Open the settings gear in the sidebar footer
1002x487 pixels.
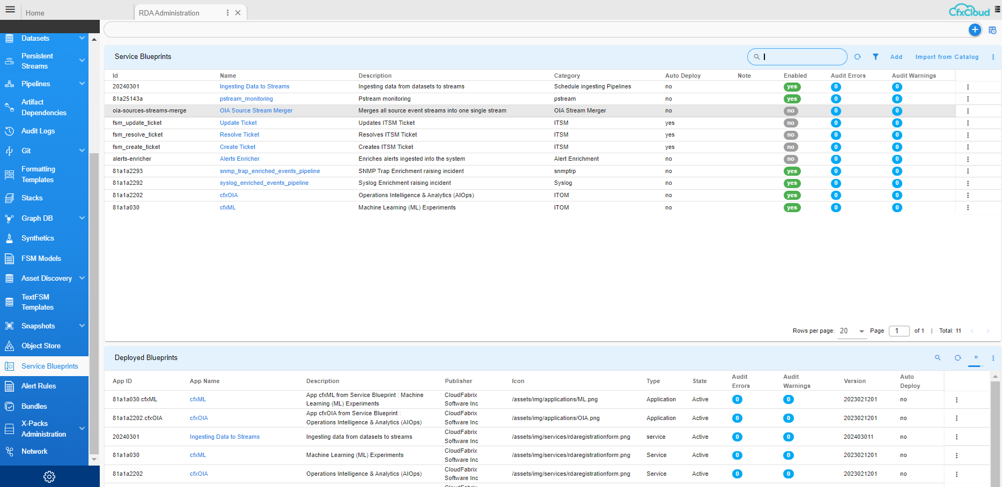(x=49, y=476)
